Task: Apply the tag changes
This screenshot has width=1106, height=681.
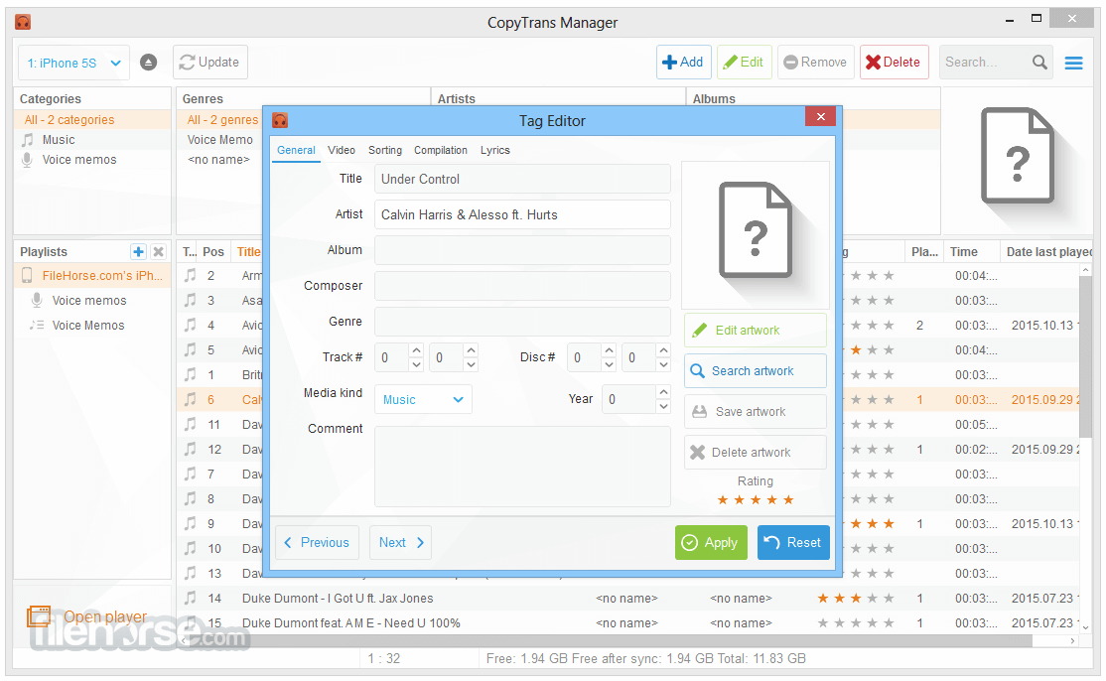Action: coord(711,543)
